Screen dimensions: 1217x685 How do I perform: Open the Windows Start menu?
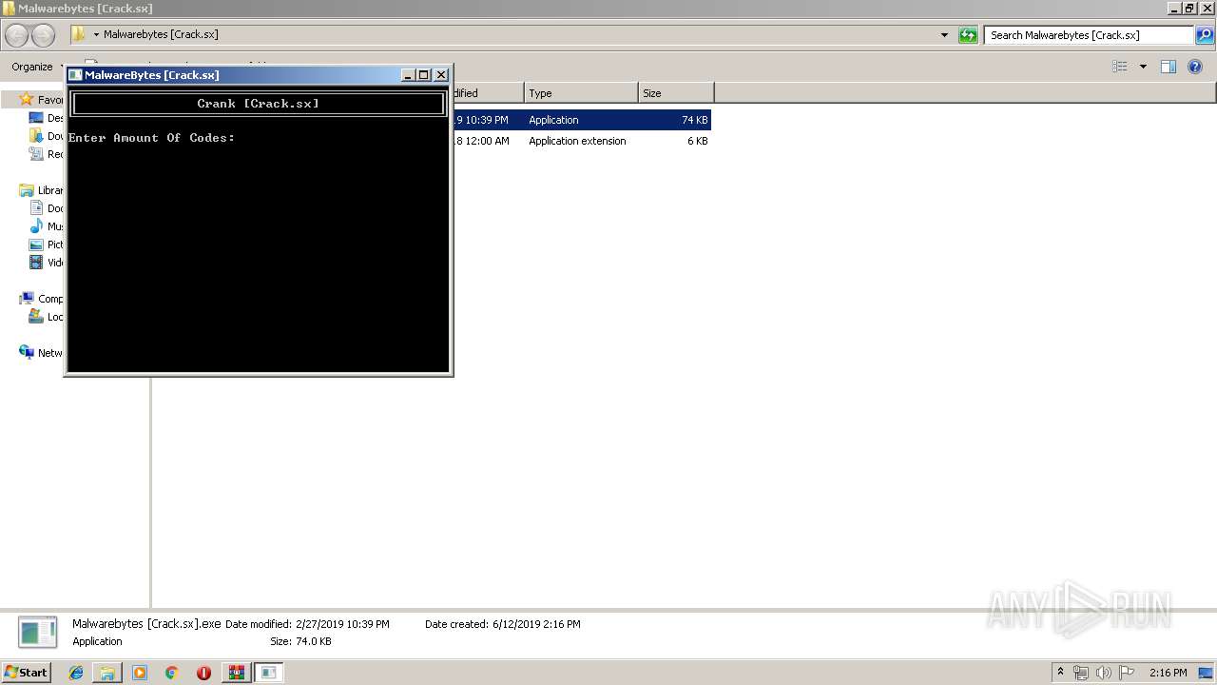click(26, 673)
